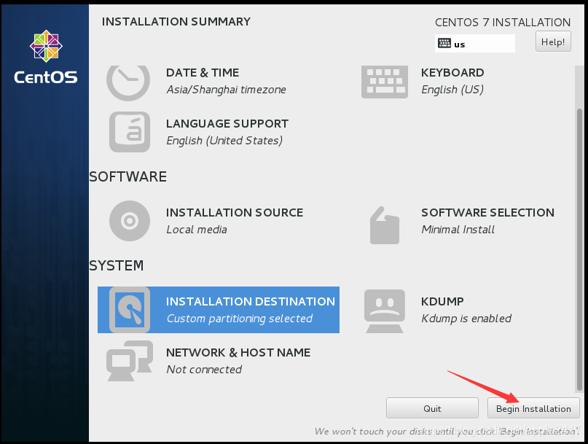Click the SOFTWARE section heading
Viewport: 588px width, 444px height.
(128, 176)
